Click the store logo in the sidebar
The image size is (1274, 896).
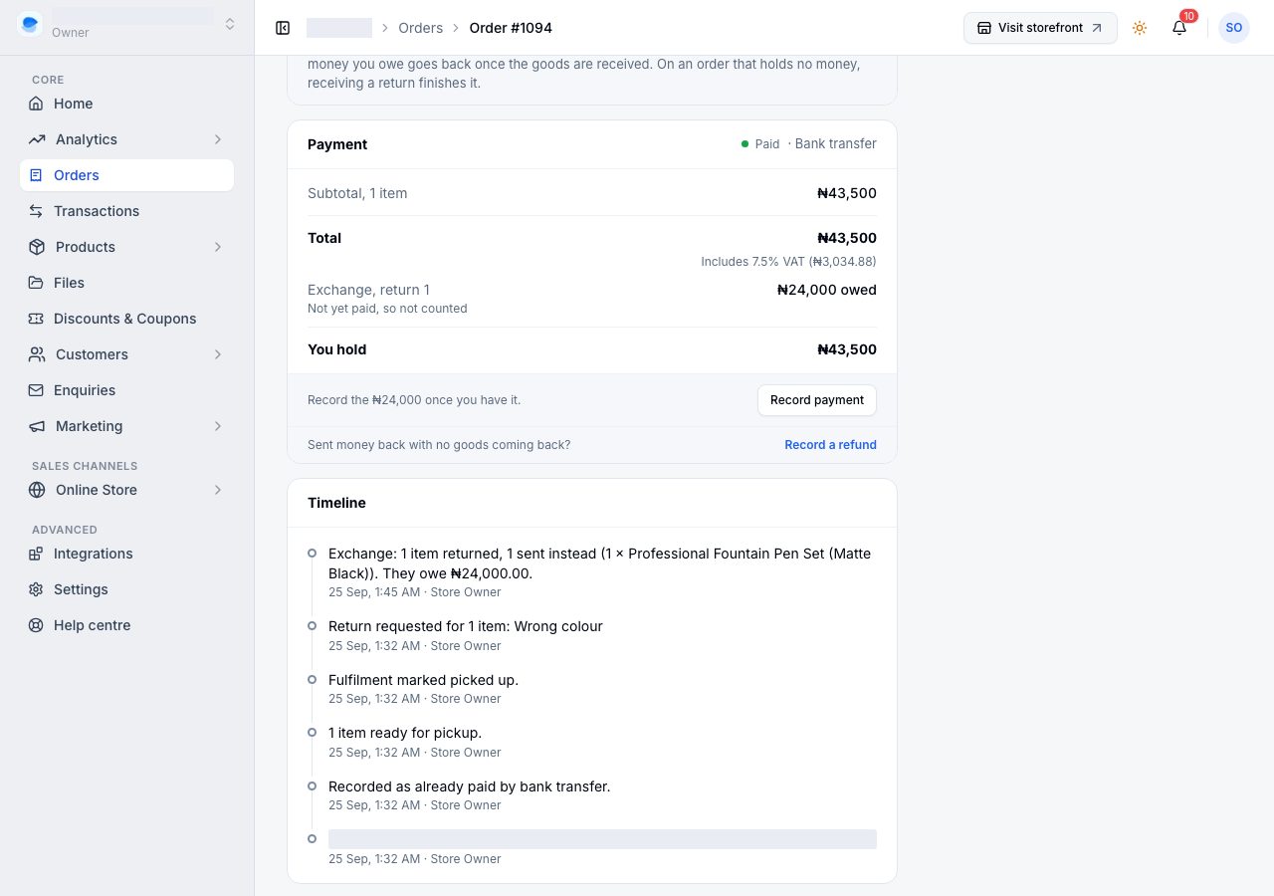pos(30,24)
